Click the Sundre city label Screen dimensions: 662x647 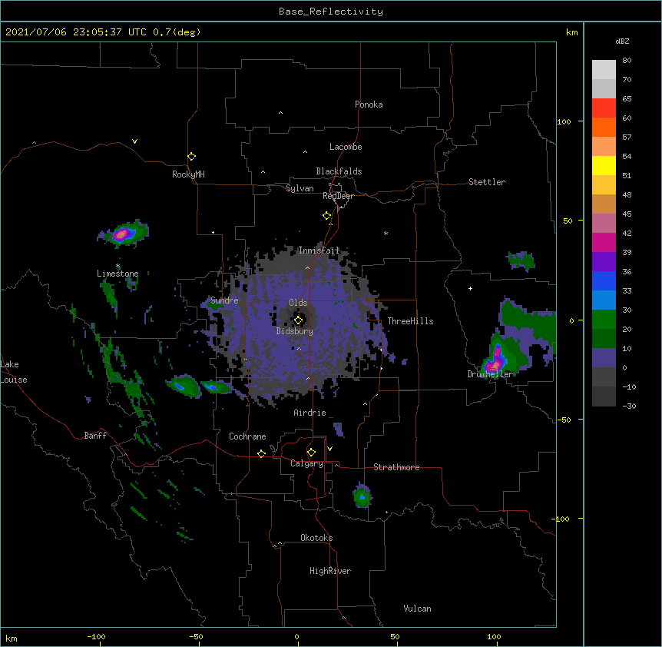pyautogui.click(x=224, y=300)
